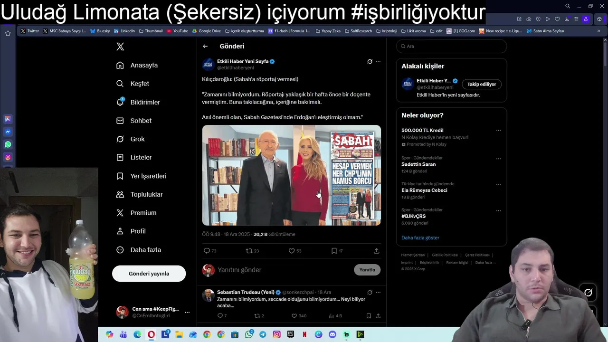Open Telegram from the taskbar
This screenshot has width=608, height=342.
263,334
